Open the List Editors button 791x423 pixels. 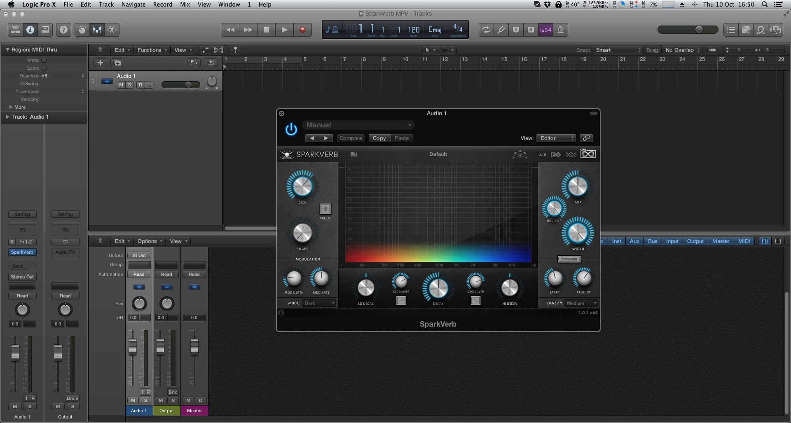tap(731, 30)
